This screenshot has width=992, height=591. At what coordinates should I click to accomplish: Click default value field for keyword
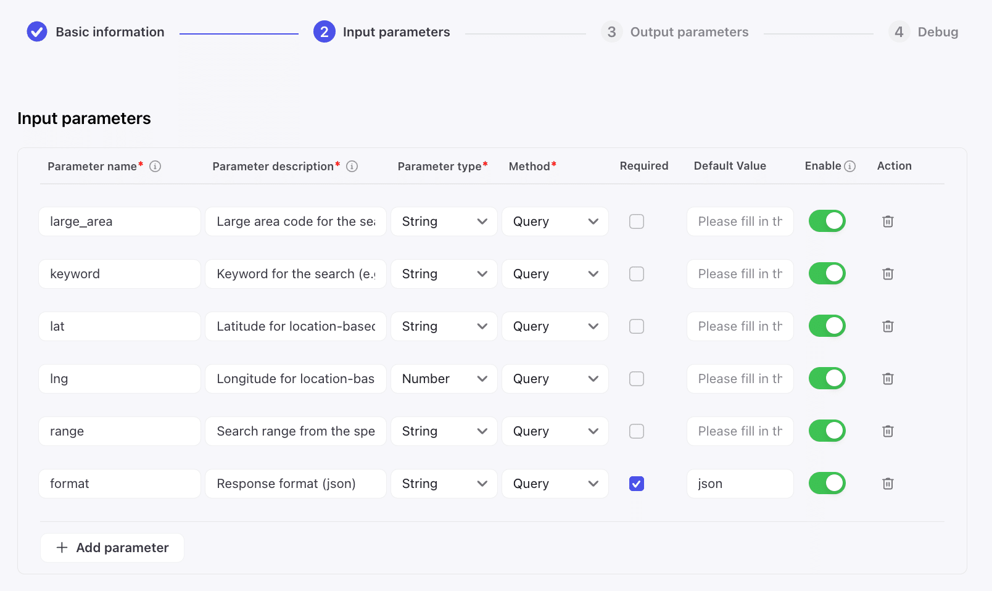pyautogui.click(x=740, y=274)
